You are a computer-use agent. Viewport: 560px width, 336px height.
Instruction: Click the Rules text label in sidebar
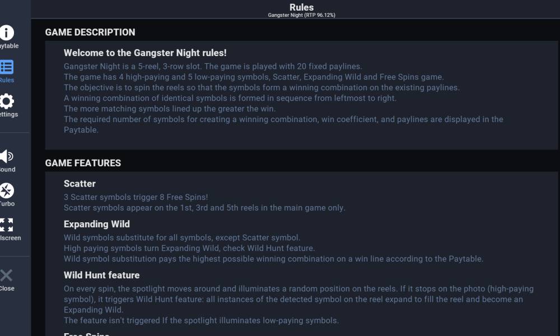click(x=7, y=80)
